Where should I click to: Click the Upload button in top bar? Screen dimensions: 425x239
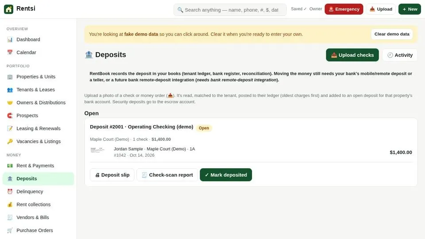click(x=381, y=9)
